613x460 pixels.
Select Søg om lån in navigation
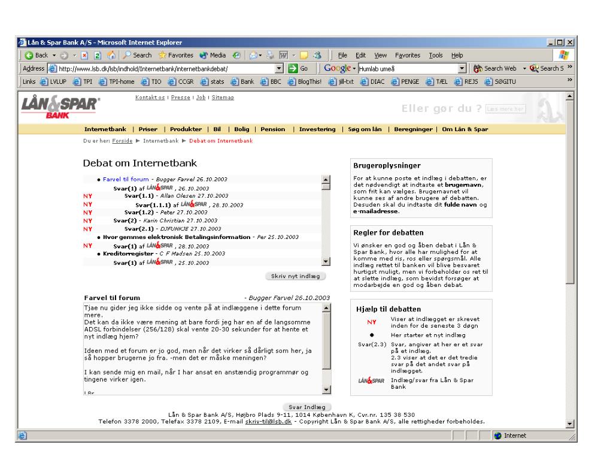click(x=365, y=129)
